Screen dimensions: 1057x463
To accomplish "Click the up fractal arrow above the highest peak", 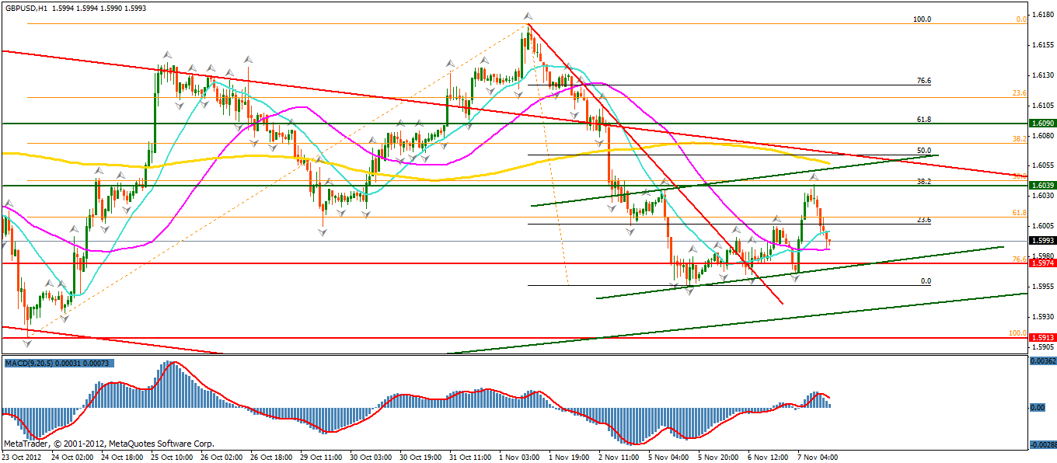I will point(528,16).
